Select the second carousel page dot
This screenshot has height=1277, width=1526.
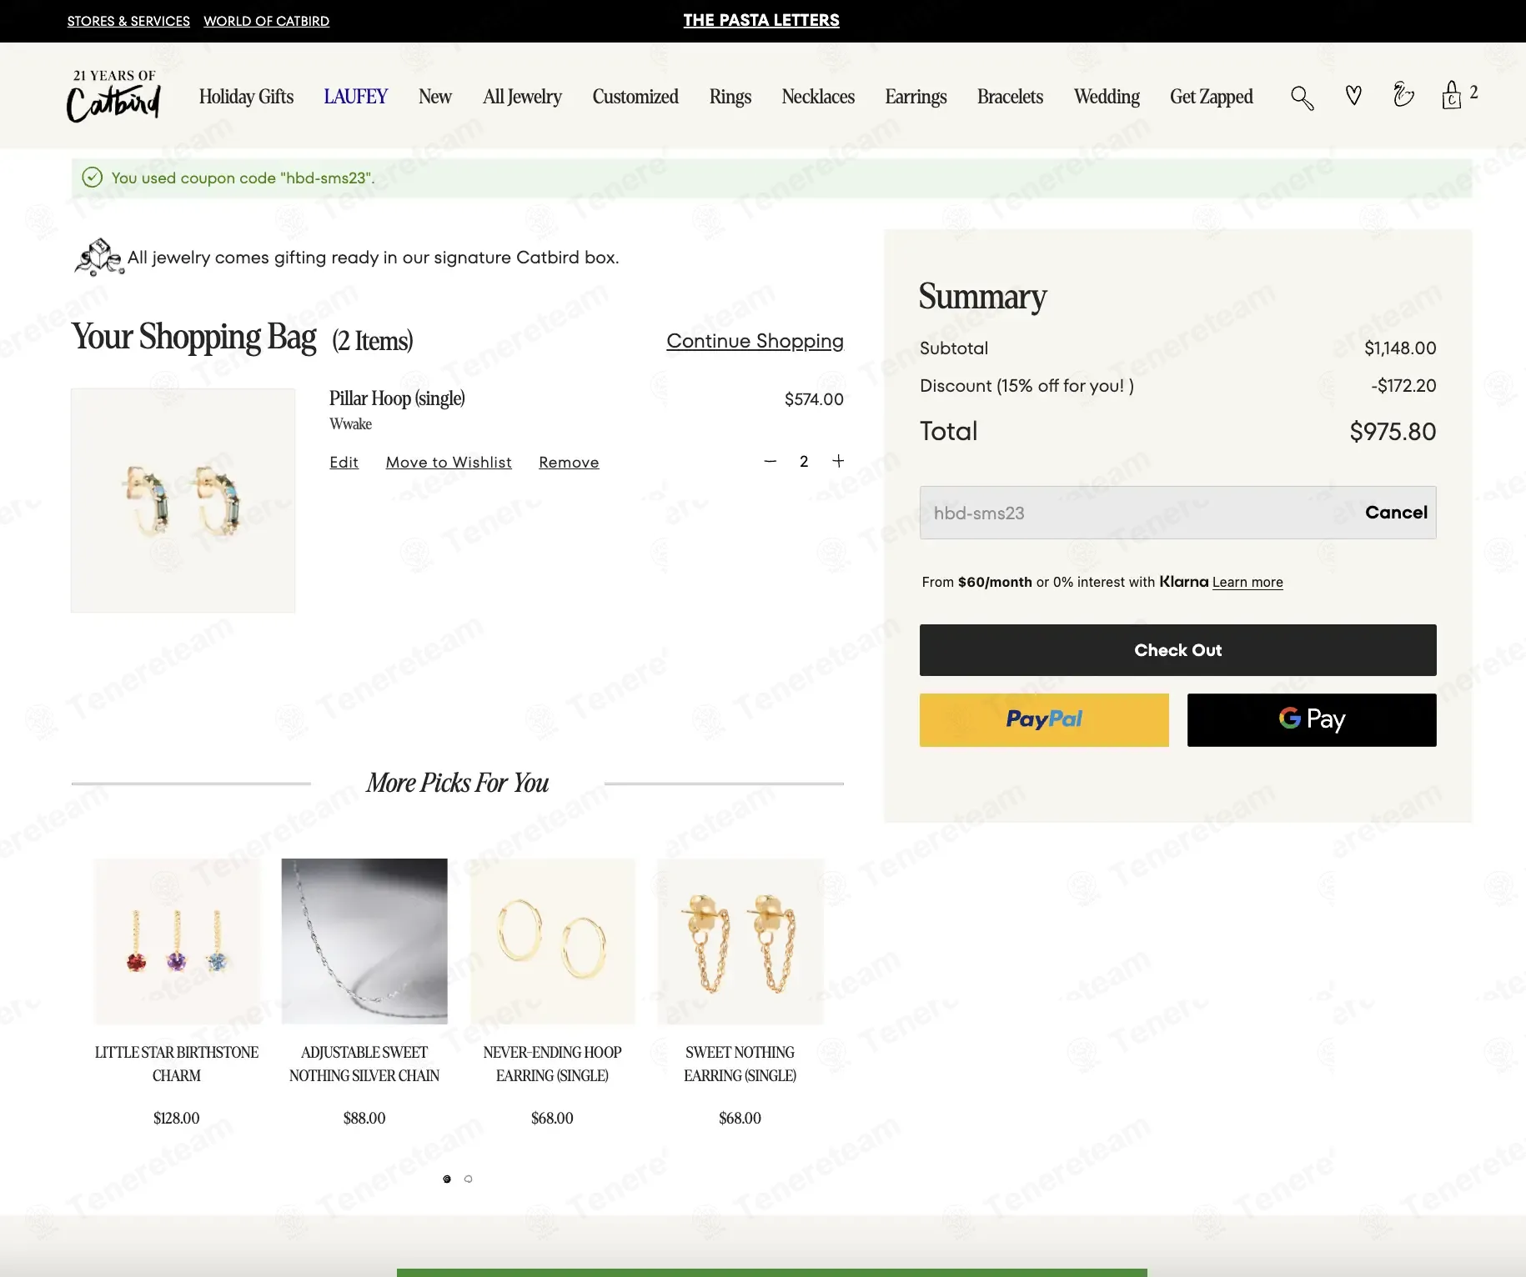click(x=469, y=1179)
